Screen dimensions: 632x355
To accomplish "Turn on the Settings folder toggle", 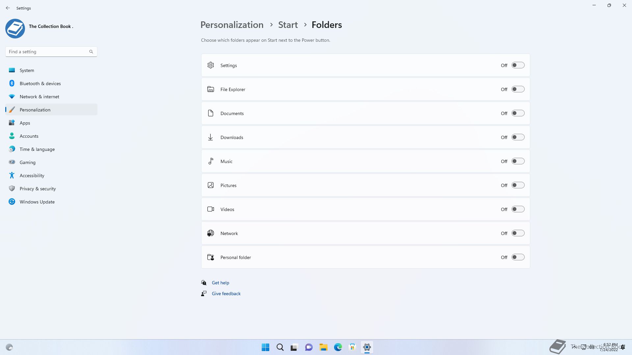I will coord(518,65).
